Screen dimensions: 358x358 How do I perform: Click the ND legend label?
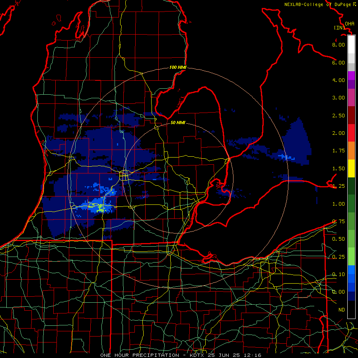pyautogui.click(x=342, y=310)
